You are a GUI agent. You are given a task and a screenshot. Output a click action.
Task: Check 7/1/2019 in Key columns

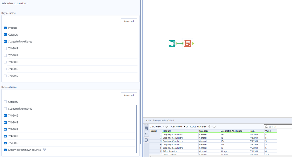point(5,48)
